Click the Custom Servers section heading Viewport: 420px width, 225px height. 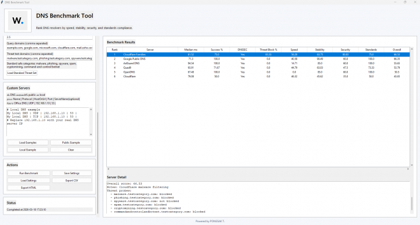18,88
